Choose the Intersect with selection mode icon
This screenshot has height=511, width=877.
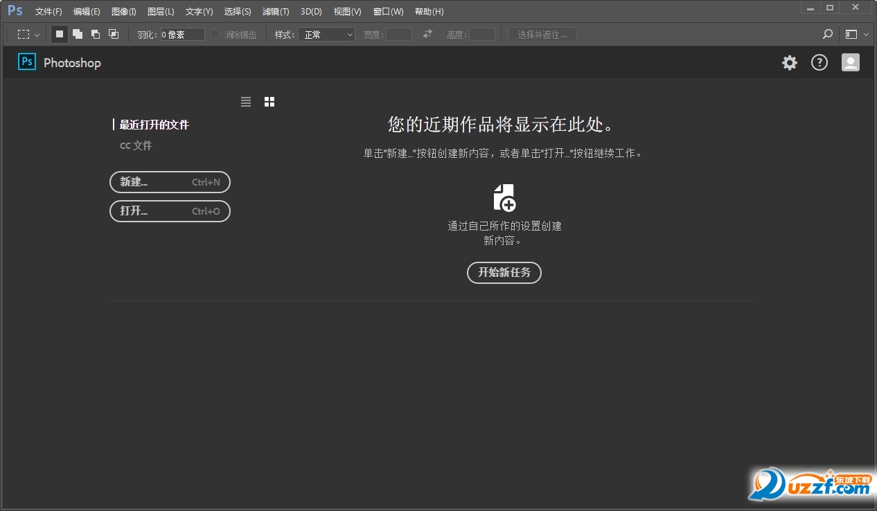click(114, 34)
